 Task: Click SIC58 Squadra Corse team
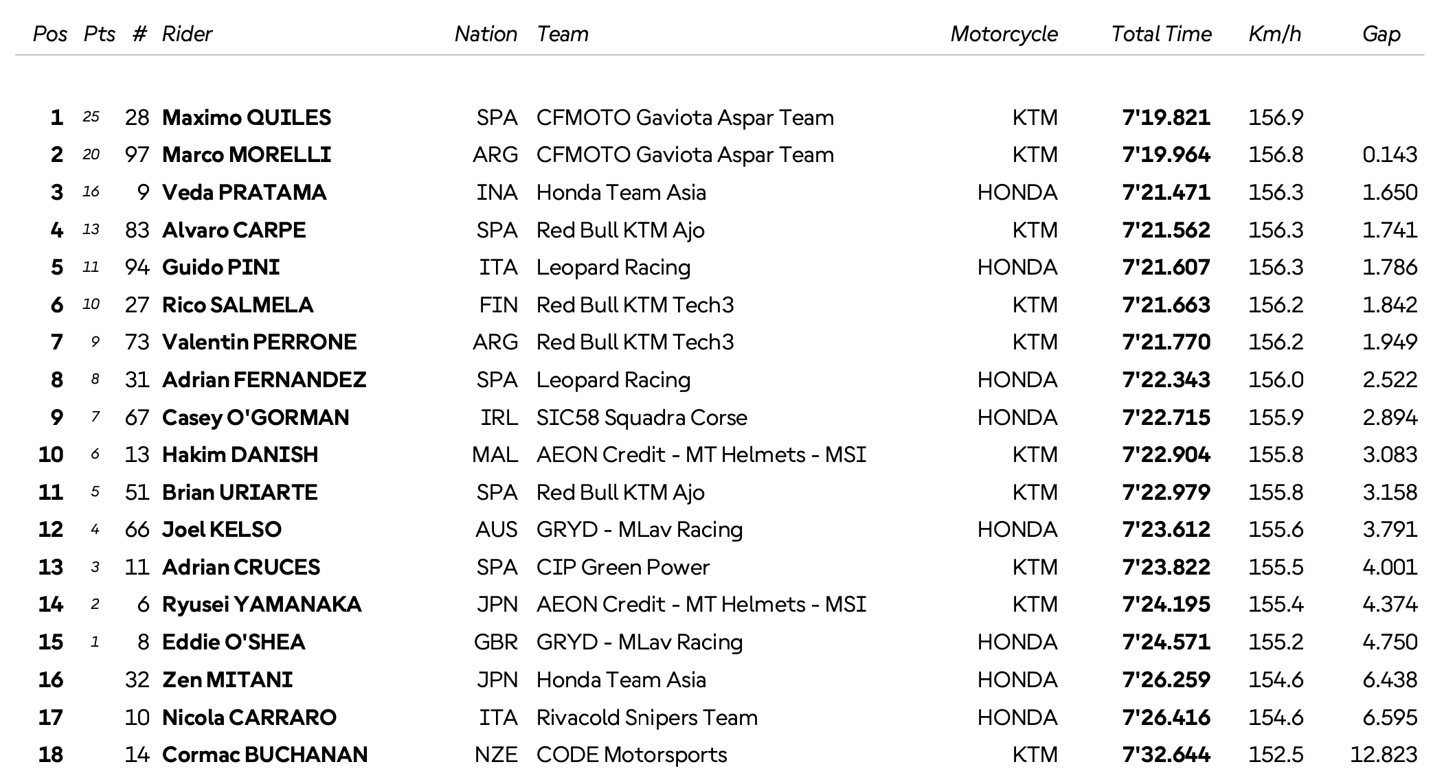click(641, 417)
